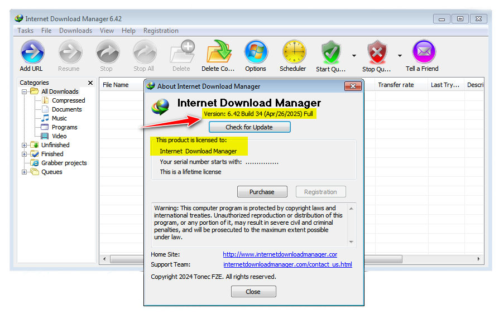Click the Purchase button
The height and width of the screenshot is (314, 499).
tap(262, 192)
